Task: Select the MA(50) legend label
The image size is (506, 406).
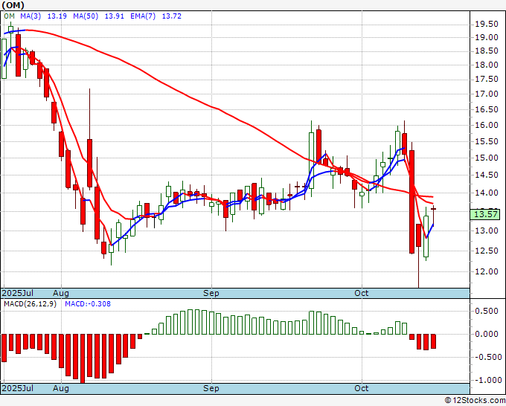Action: coord(86,16)
